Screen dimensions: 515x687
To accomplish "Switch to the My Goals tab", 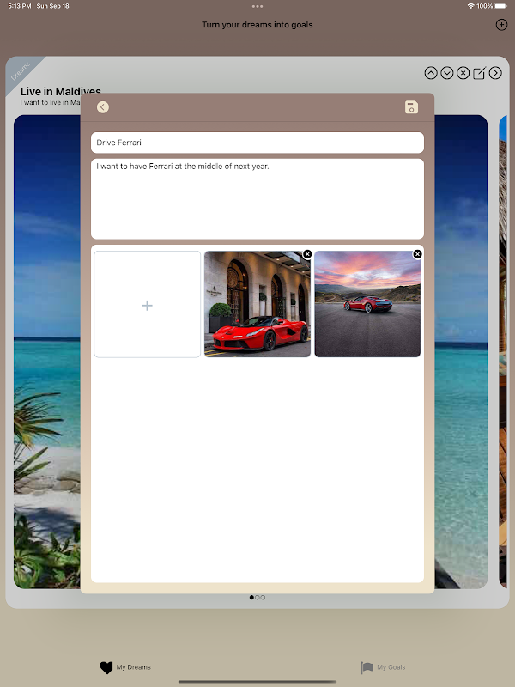I will point(383,667).
